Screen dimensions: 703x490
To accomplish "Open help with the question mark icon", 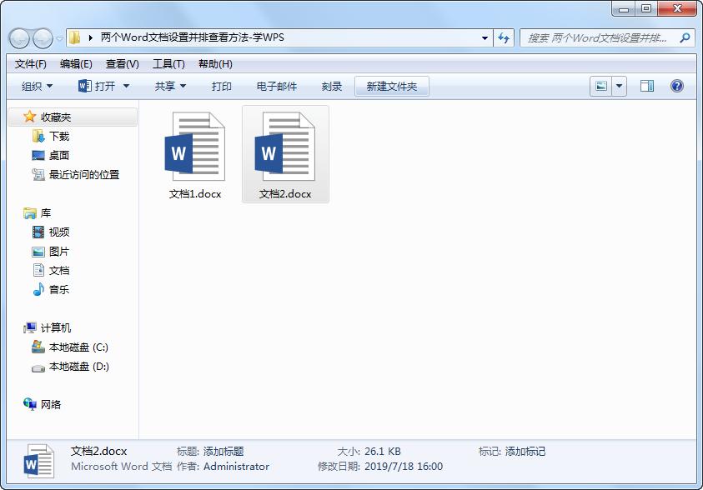I will (677, 86).
